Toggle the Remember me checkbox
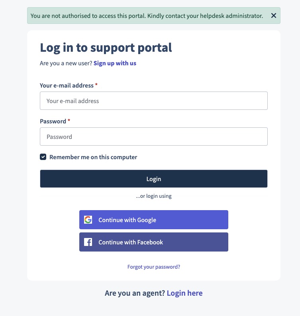300x316 pixels. (43, 157)
